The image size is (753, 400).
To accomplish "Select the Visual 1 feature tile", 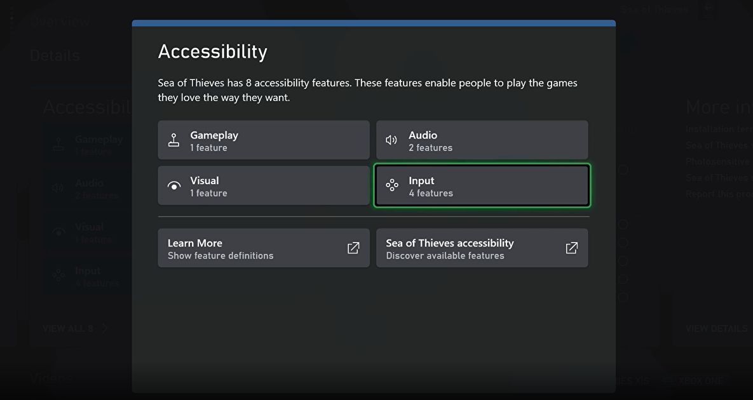I will click(263, 186).
